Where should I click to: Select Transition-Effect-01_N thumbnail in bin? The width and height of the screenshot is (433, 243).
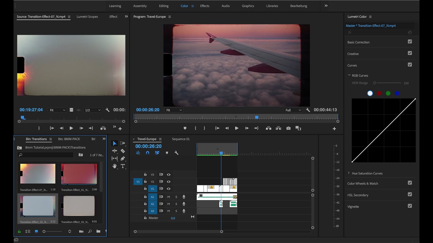[x=79, y=174]
